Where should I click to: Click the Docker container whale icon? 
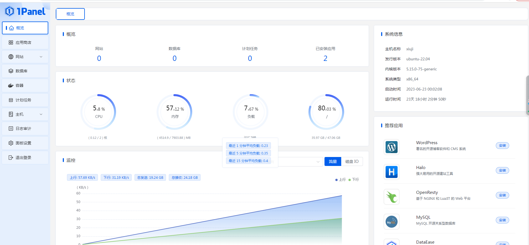point(11,85)
